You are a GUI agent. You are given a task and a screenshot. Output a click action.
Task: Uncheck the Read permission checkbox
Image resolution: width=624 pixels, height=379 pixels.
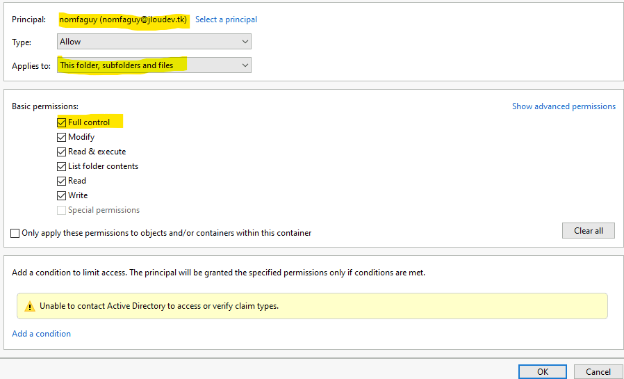[x=61, y=181]
